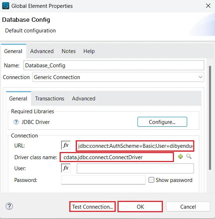The image size is (215, 219).
Task: Select the inner Transactions tab
Action: tap(50, 99)
